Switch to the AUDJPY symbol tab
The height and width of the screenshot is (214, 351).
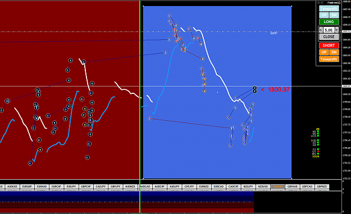[x=175, y=186]
